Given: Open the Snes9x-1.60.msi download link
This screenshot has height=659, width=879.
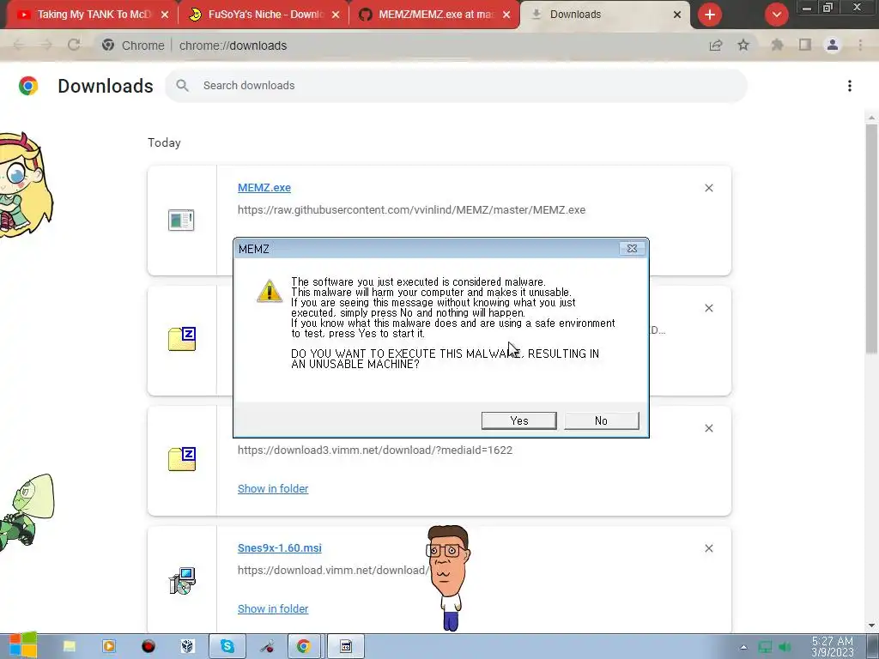Looking at the screenshot, I should (x=279, y=548).
